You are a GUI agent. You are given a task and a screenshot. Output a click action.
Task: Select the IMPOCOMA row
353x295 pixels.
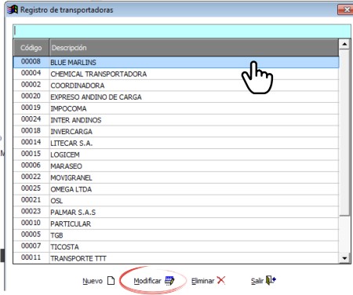point(176,108)
